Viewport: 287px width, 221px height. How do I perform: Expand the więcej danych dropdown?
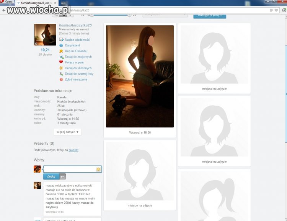[67, 132]
